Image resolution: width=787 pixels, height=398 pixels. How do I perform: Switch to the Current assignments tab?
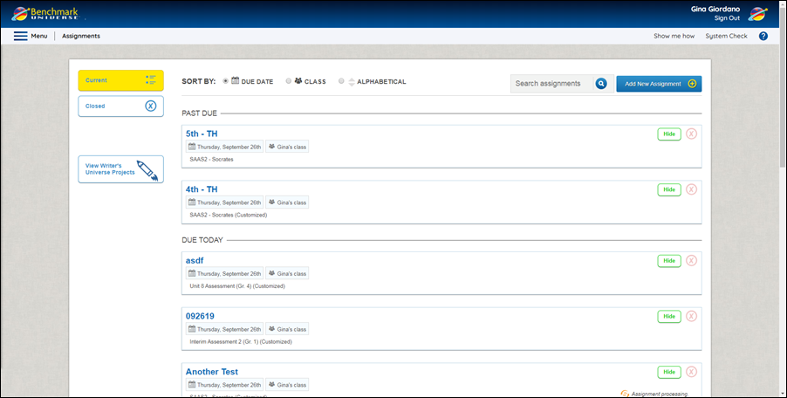[x=121, y=80]
